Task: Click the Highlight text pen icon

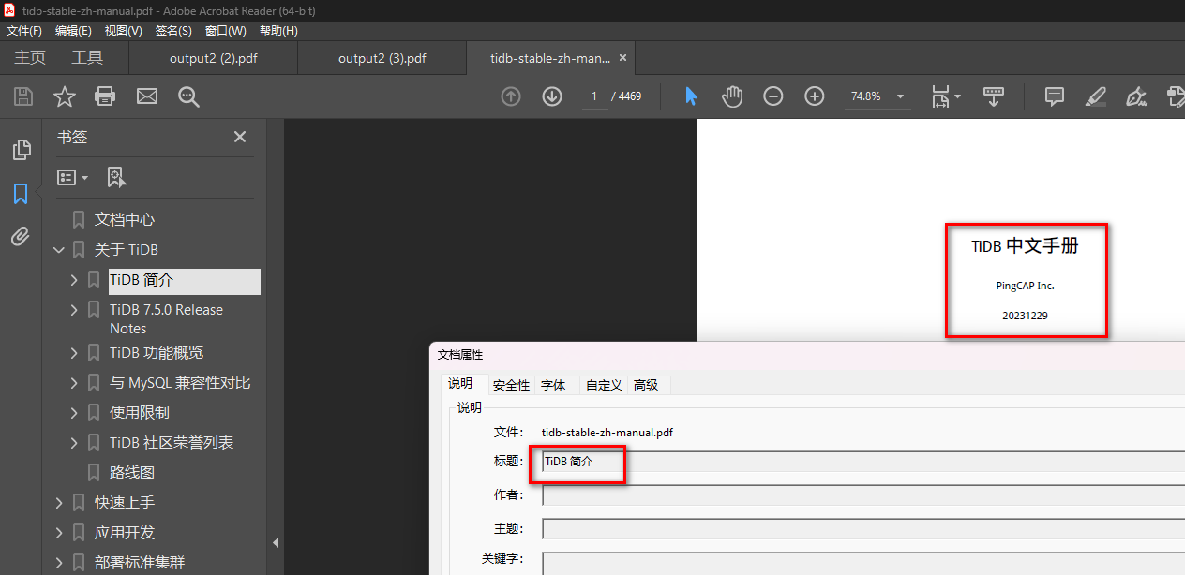Action: click(1095, 96)
